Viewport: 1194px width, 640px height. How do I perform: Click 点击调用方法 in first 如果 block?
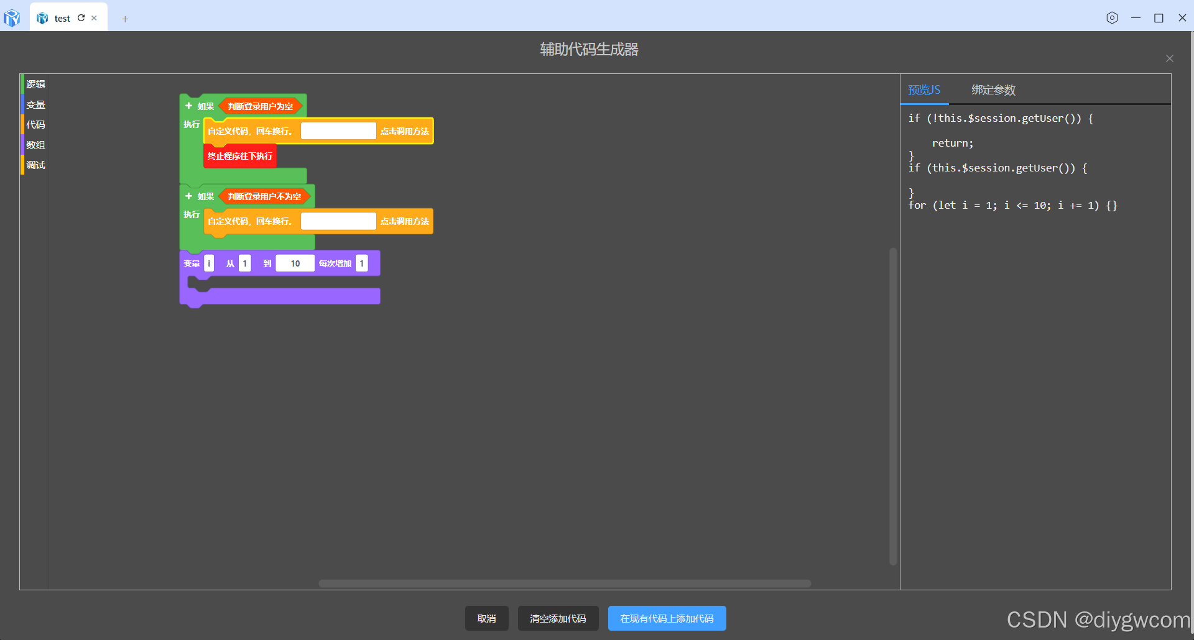(405, 131)
